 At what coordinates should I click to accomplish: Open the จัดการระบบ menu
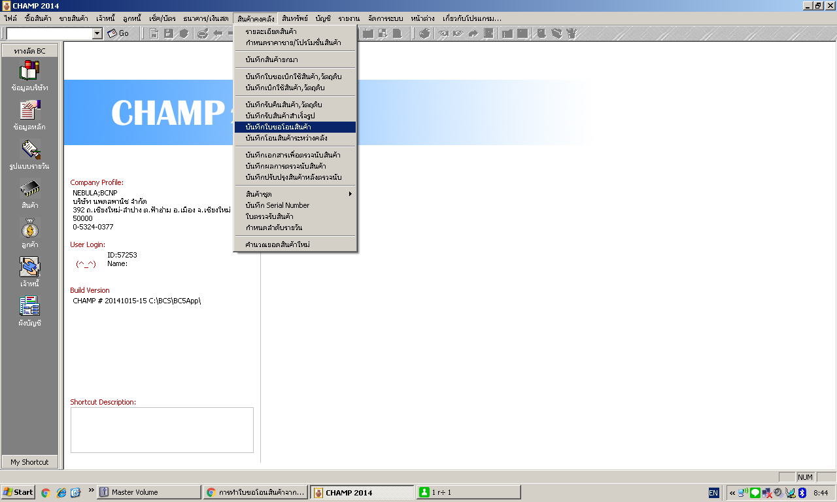coord(386,18)
